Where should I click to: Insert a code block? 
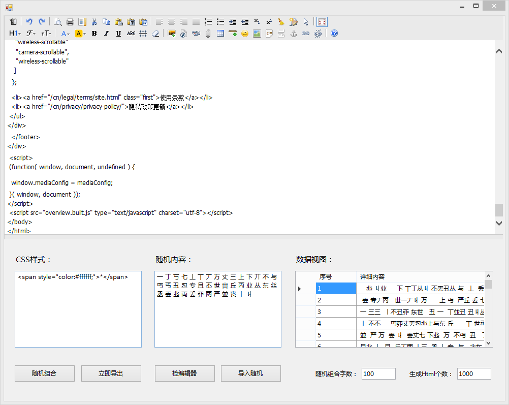[269, 34]
